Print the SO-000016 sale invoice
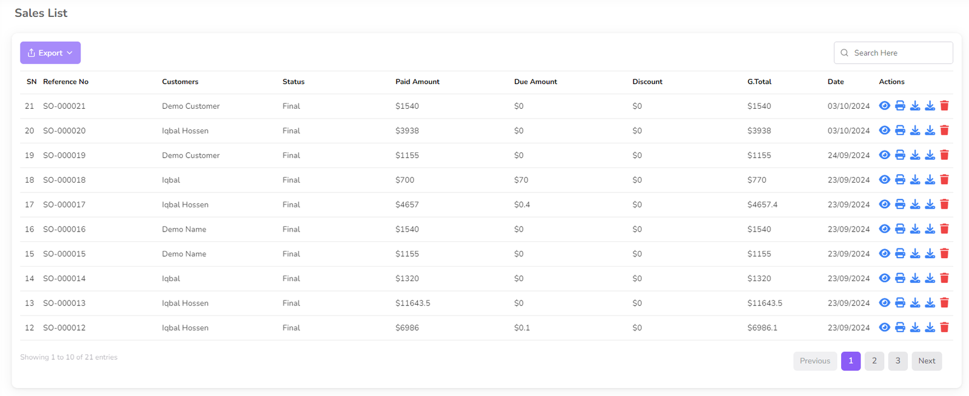This screenshot has height=396, width=969. tap(900, 229)
